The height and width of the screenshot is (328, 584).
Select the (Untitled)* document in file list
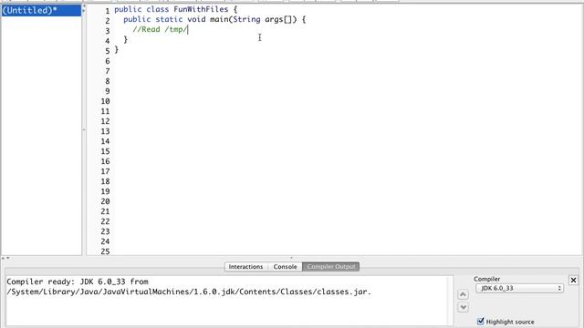41,10
